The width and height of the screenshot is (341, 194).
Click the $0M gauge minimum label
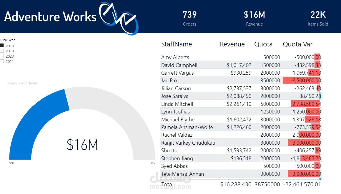click(12, 163)
